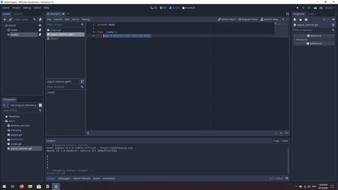The width and height of the screenshot is (338, 190).
Task: Open Windows Start menu
Action: point(4,186)
